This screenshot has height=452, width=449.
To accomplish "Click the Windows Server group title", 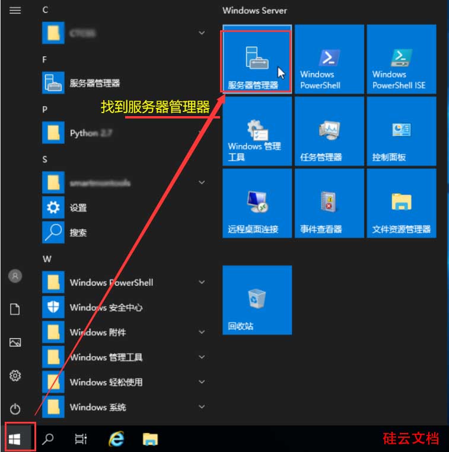I will 254,11.
